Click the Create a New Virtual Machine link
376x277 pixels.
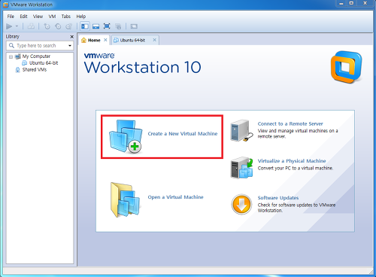pyautogui.click(x=183, y=134)
